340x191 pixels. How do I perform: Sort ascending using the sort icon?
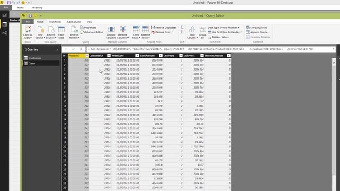pyautogui.click(x=182, y=28)
